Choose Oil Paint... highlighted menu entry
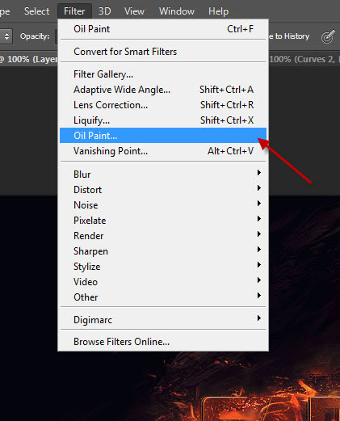Viewport: 340px width, 421px height. 163,136
